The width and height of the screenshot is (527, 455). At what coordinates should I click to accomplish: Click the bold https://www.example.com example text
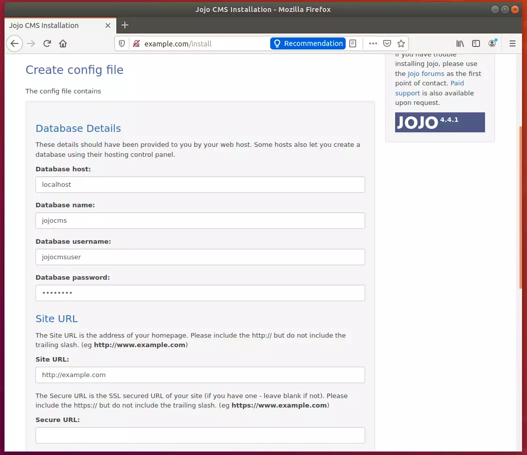pos(279,405)
